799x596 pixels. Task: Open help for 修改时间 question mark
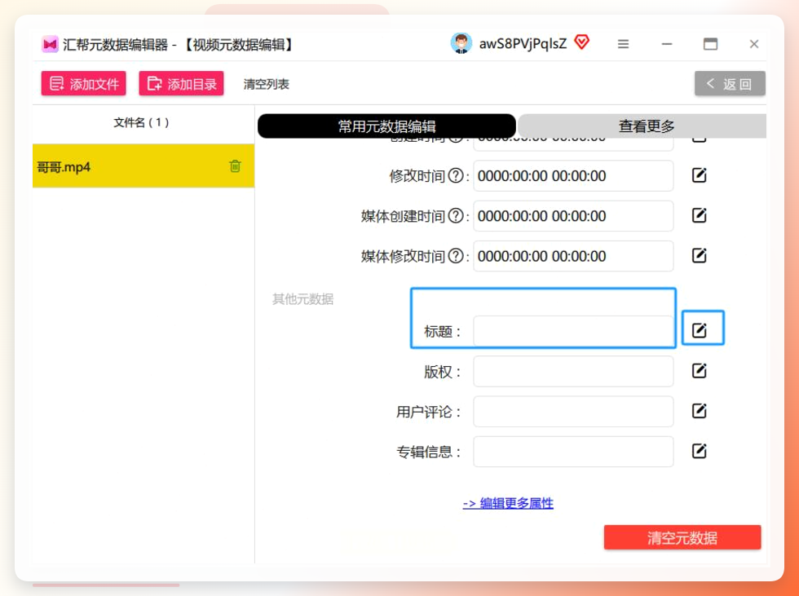click(x=456, y=176)
